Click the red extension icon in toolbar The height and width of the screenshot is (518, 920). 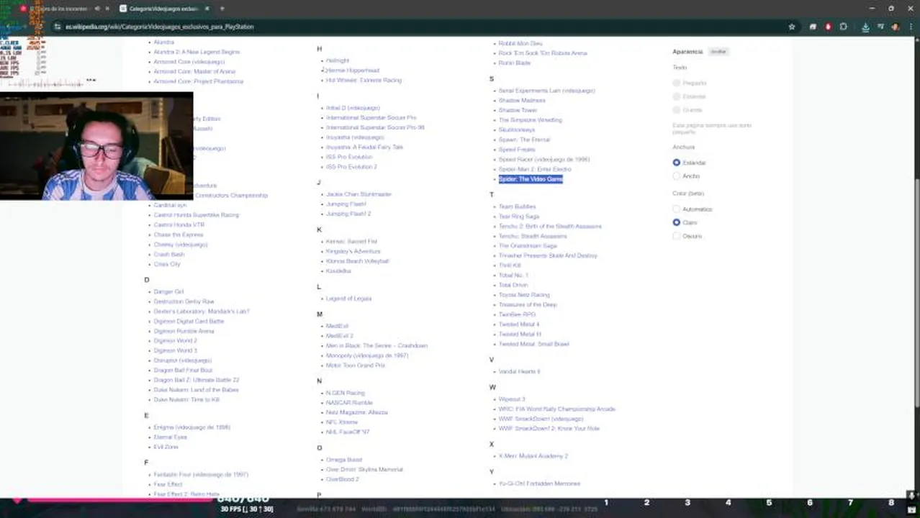[x=828, y=27]
